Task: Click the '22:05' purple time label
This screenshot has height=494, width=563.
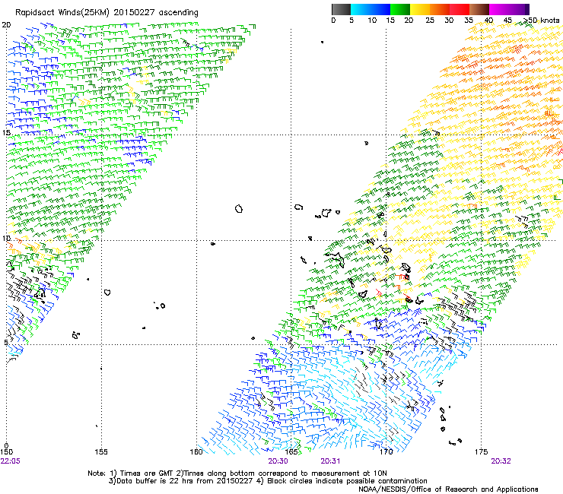Action: [11, 461]
